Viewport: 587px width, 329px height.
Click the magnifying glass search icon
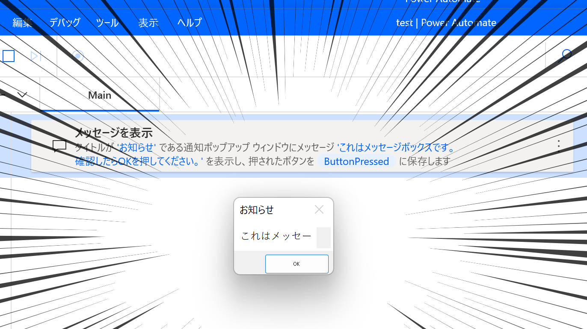(566, 56)
